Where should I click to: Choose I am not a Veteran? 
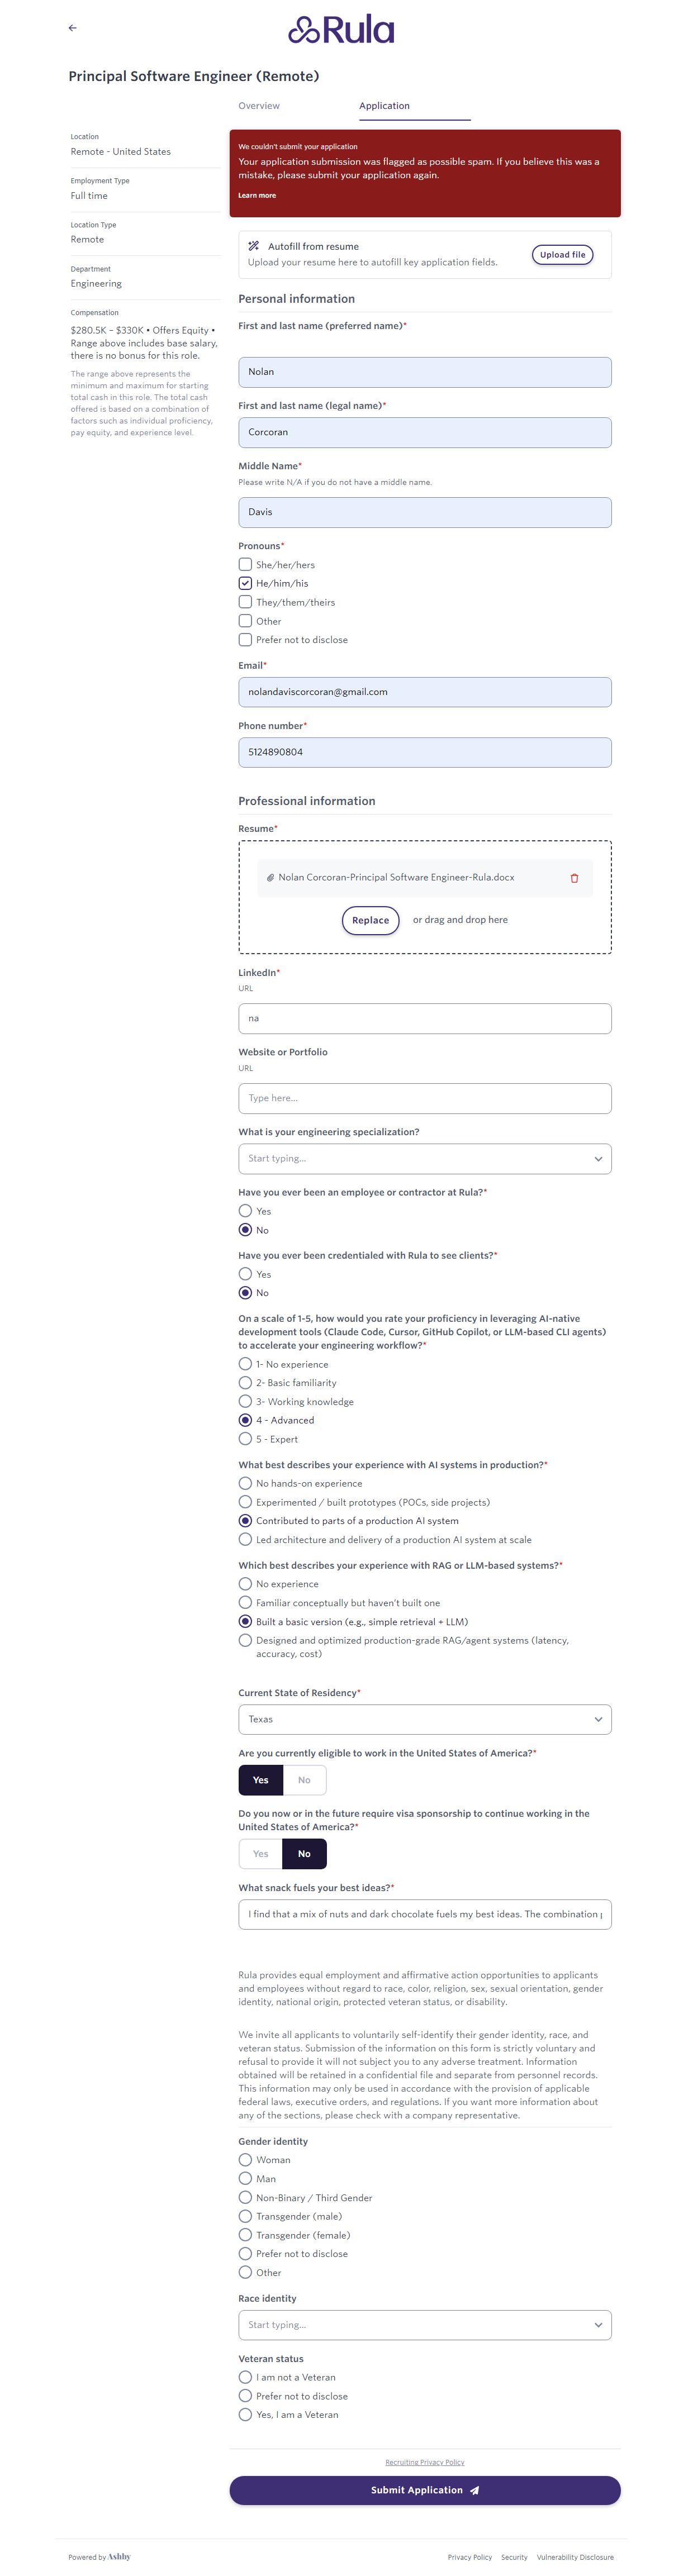pyautogui.click(x=245, y=2376)
